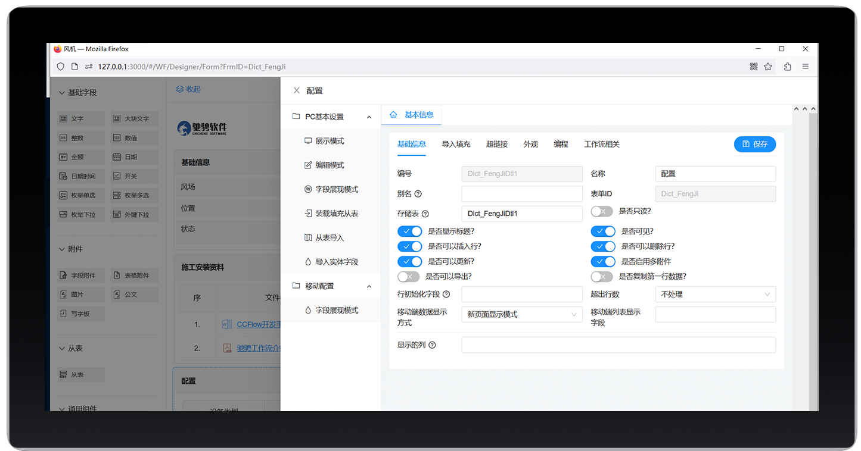The image size is (861, 451).
Task: Click the 行初始化字段 help question icon
Action: (446, 294)
